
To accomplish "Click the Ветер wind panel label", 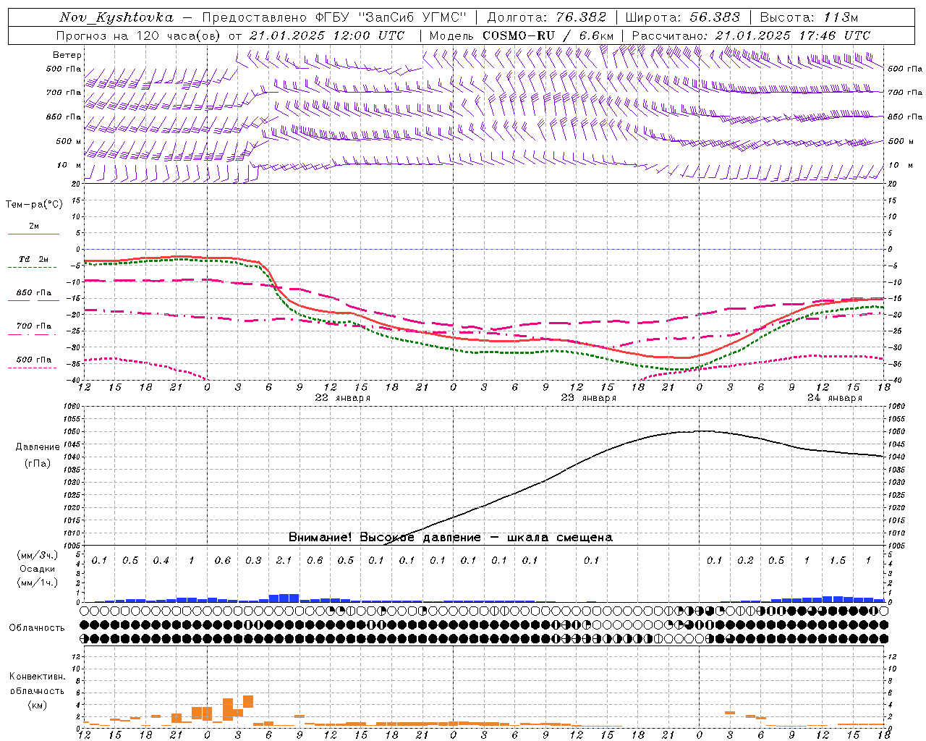I will pyautogui.click(x=67, y=55).
